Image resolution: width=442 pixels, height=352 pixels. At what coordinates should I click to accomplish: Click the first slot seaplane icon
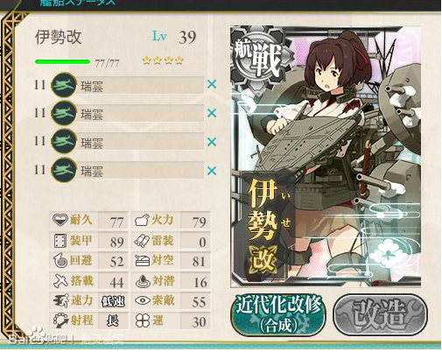pyautogui.click(x=64, y=85)
